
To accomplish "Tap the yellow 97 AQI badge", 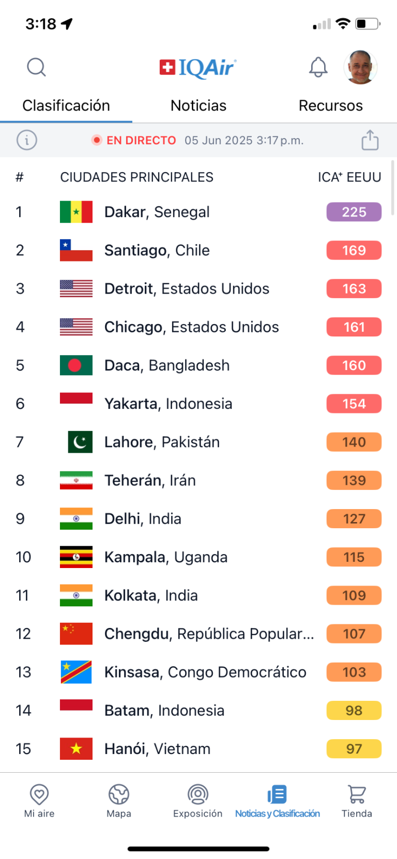I will (x=354, y=748).
